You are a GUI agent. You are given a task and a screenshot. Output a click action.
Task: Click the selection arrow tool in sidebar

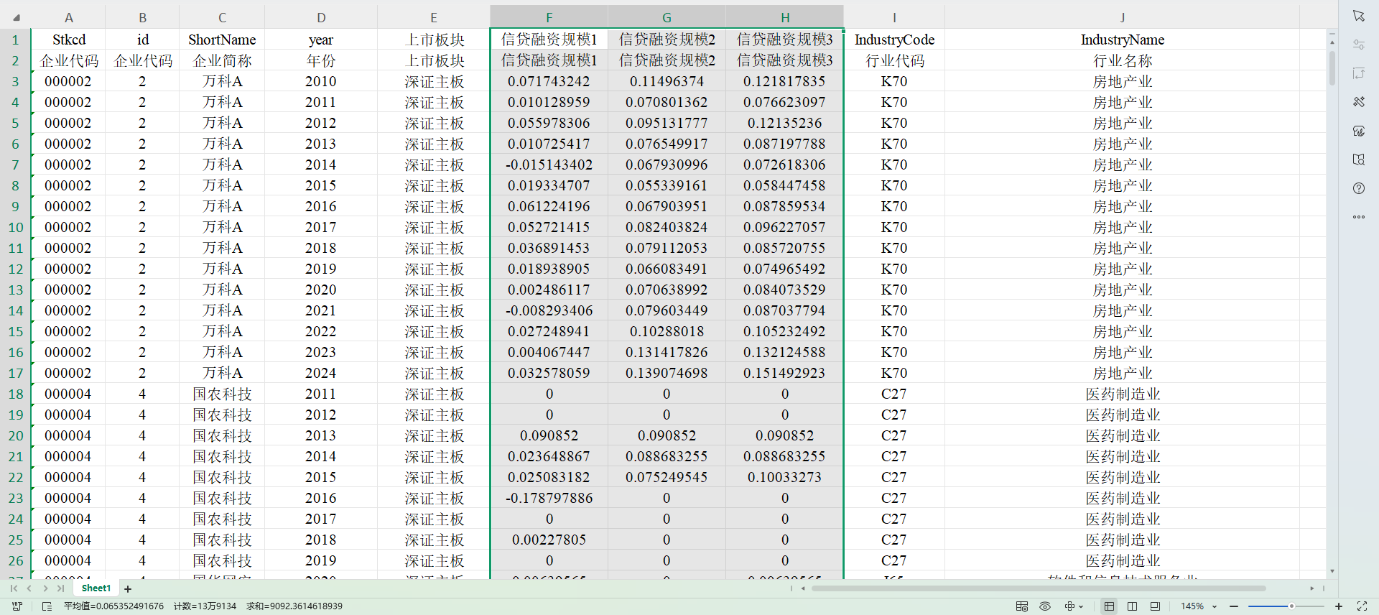pyautogui.click(x=1358, y=16)
